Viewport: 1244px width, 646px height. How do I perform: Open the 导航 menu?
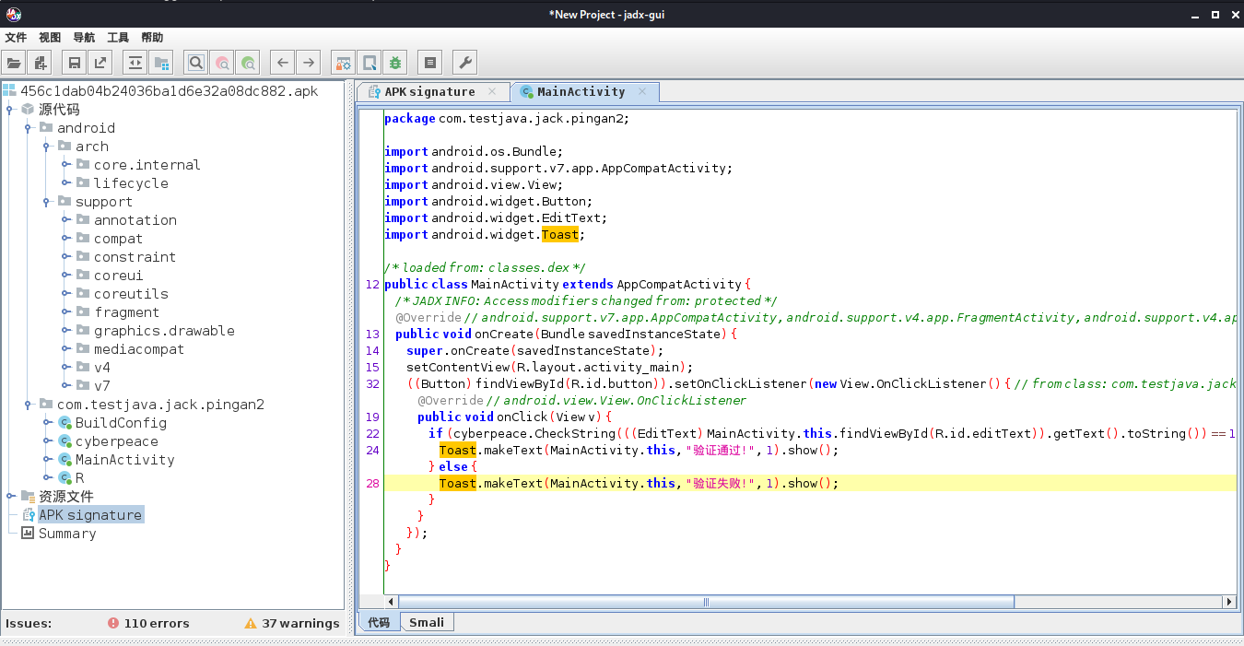point(83,38)
